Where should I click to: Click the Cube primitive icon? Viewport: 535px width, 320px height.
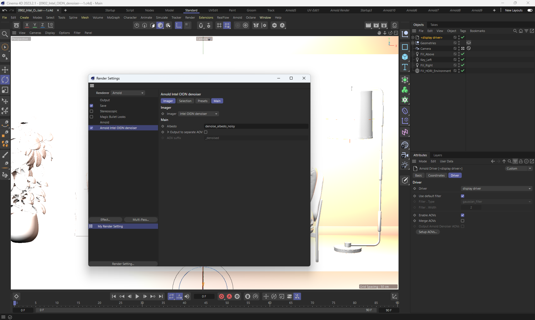pyautogui.click(x=405, y=57)
